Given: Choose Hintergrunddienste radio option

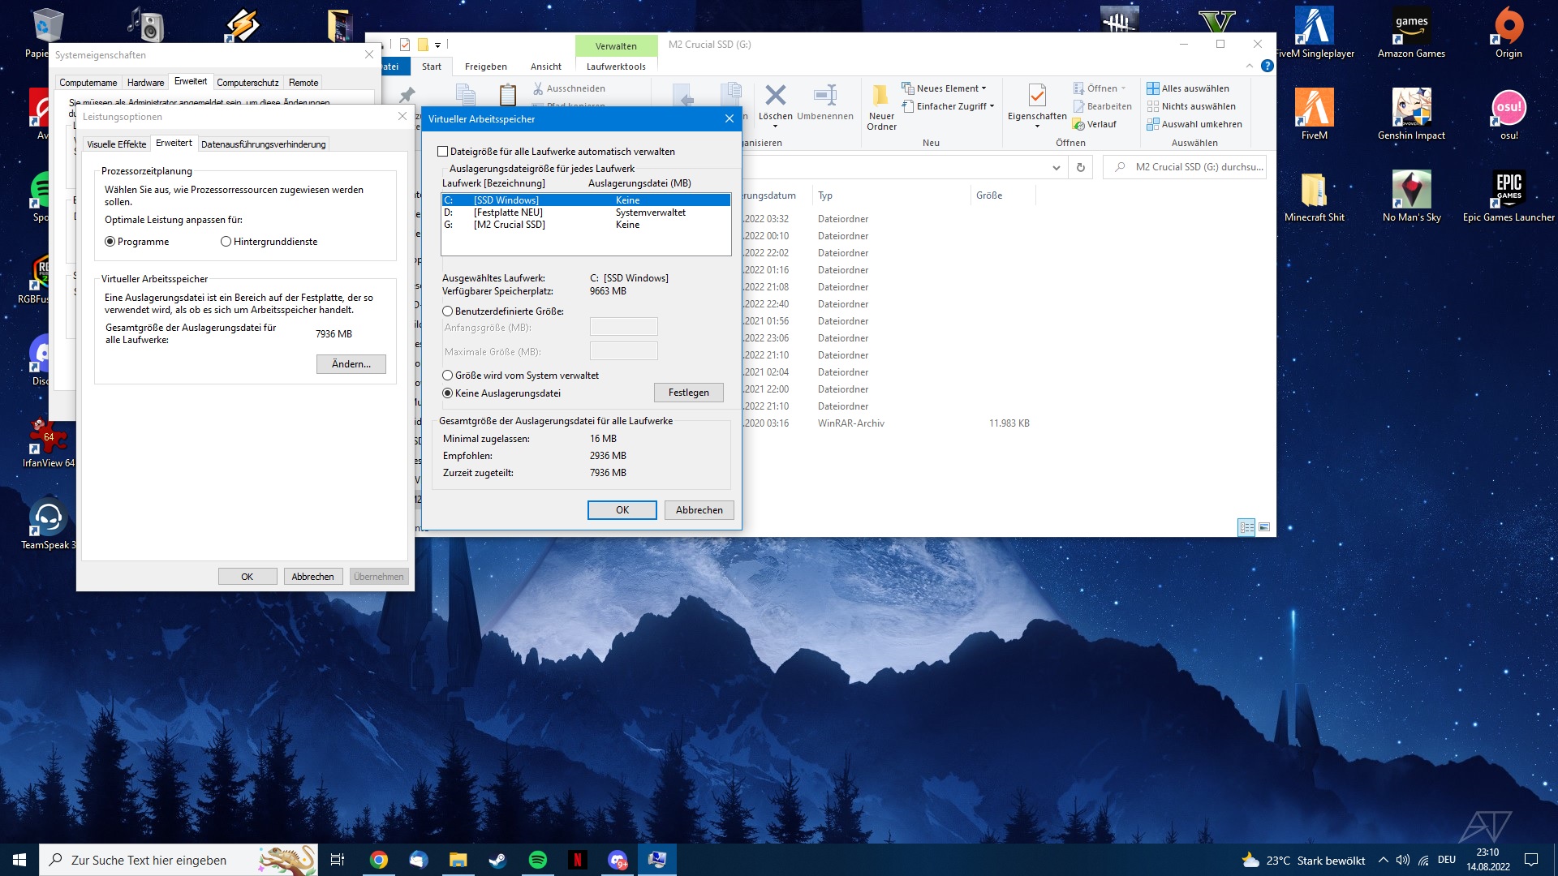Looking at the screenshot, I should click(x=226, y=242).
